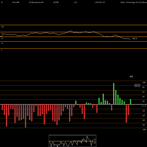The width and height of the screenshot is (147, 147).
Task: Click the RSI axis label 30
Action: click(2, 43)
